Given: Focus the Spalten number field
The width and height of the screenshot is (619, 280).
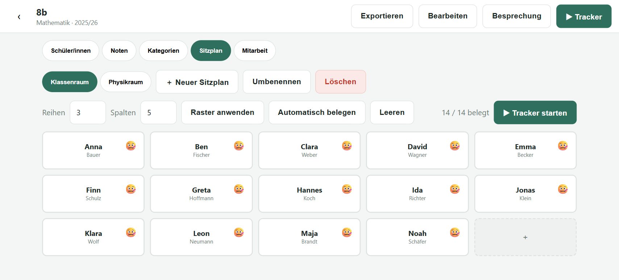Looking at the screenshot, I should tap(158, 112).
